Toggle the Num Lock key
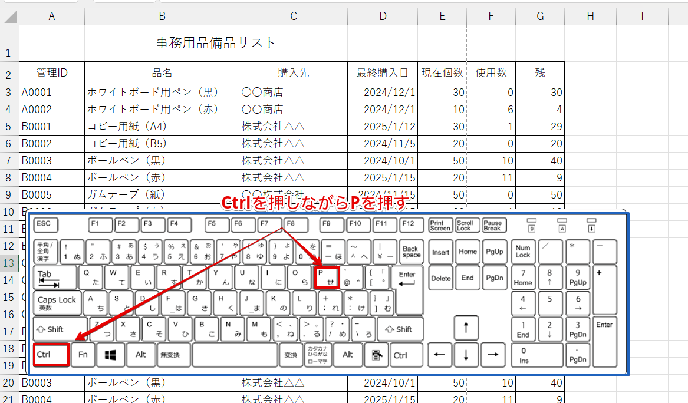The image size is (688, 403). point(522,251)
